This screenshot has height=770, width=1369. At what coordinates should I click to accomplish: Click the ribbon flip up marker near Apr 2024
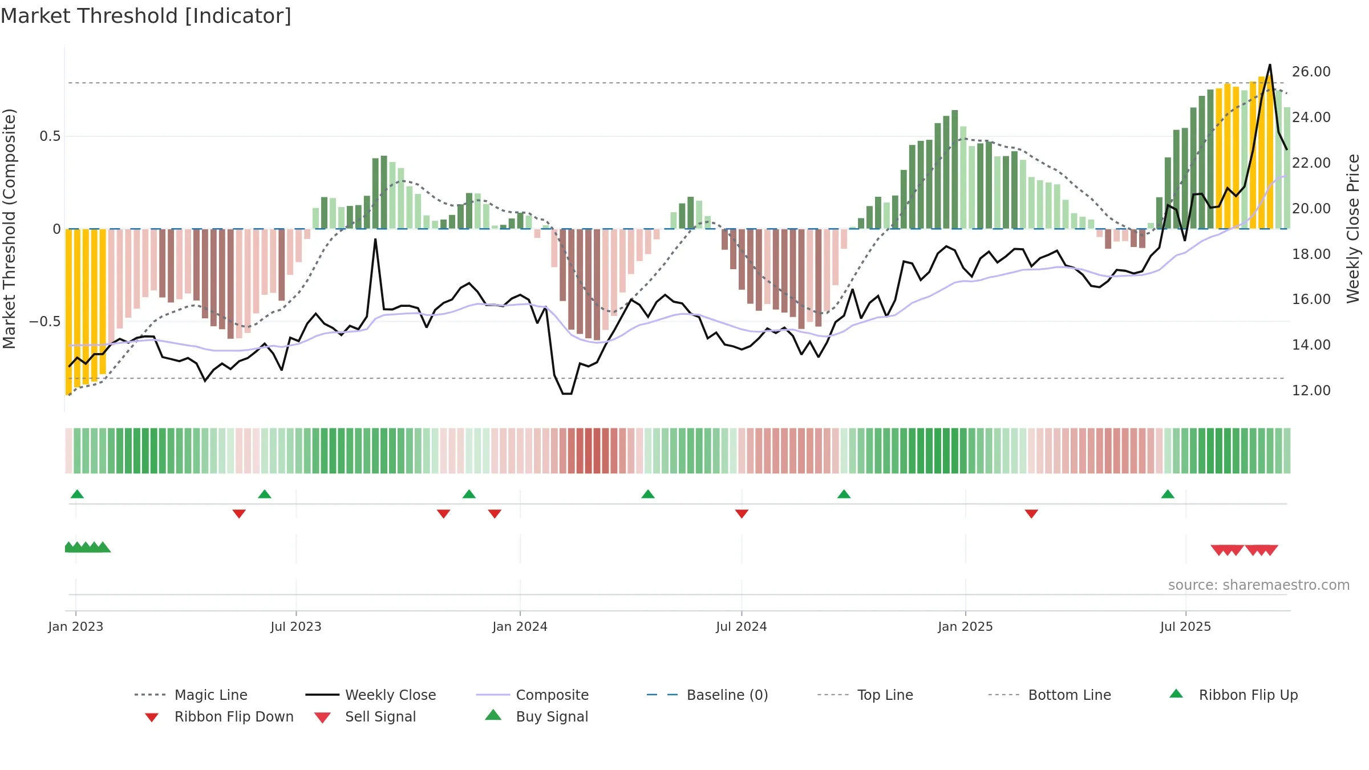coord(648,494)
